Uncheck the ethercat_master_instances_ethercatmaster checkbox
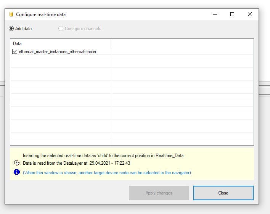This screenshot has width=270, height=214. point(14,52)
